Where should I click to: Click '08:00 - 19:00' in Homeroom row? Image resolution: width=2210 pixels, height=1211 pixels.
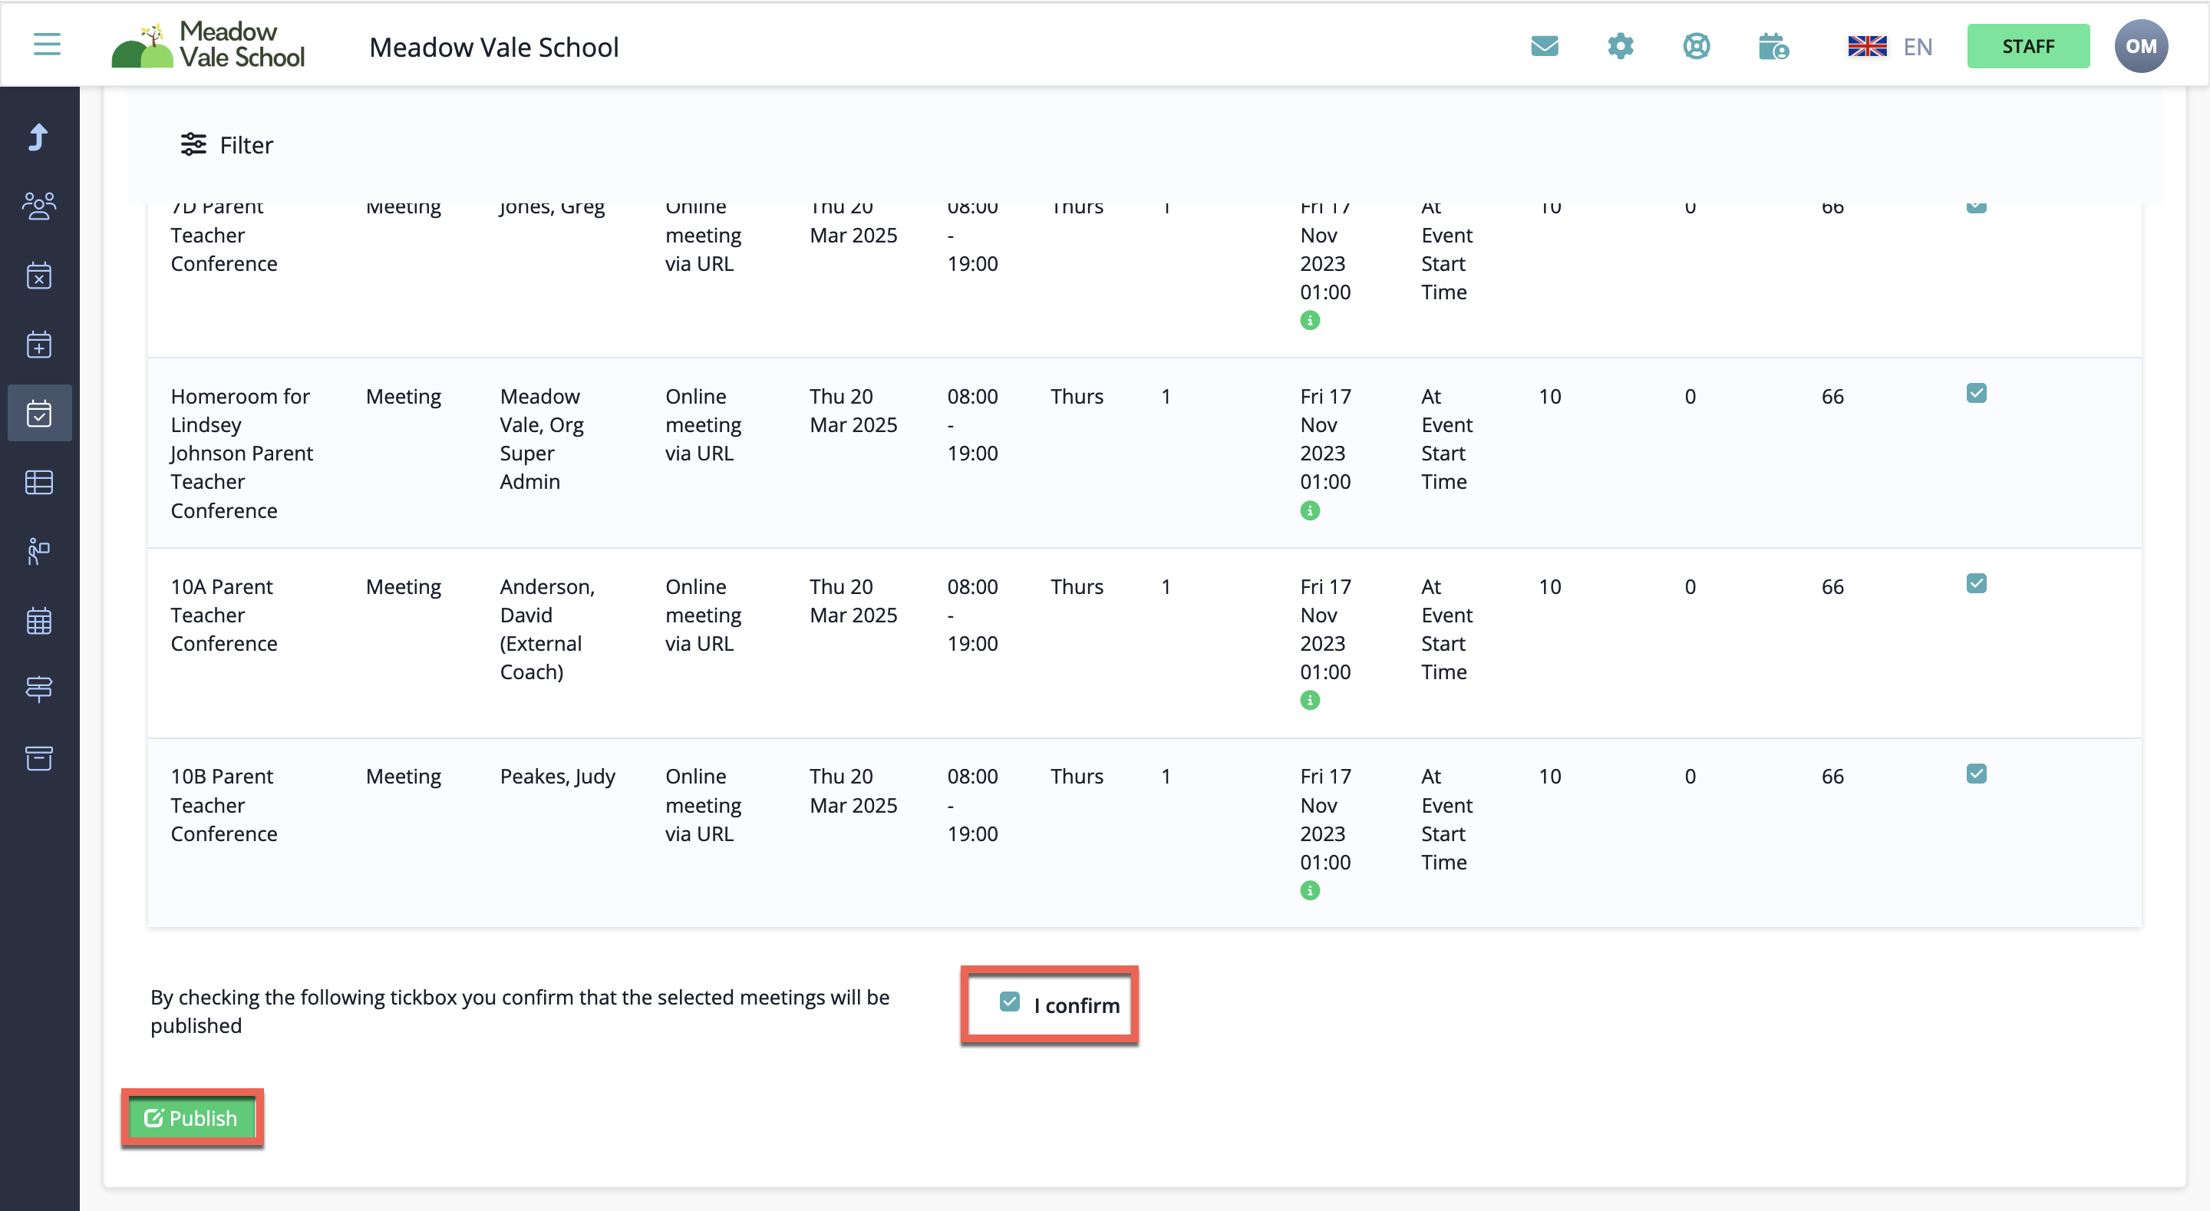[973, 425]
